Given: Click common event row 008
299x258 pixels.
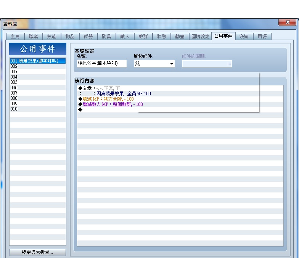Looking at the screenshot, I should (38, 98).
